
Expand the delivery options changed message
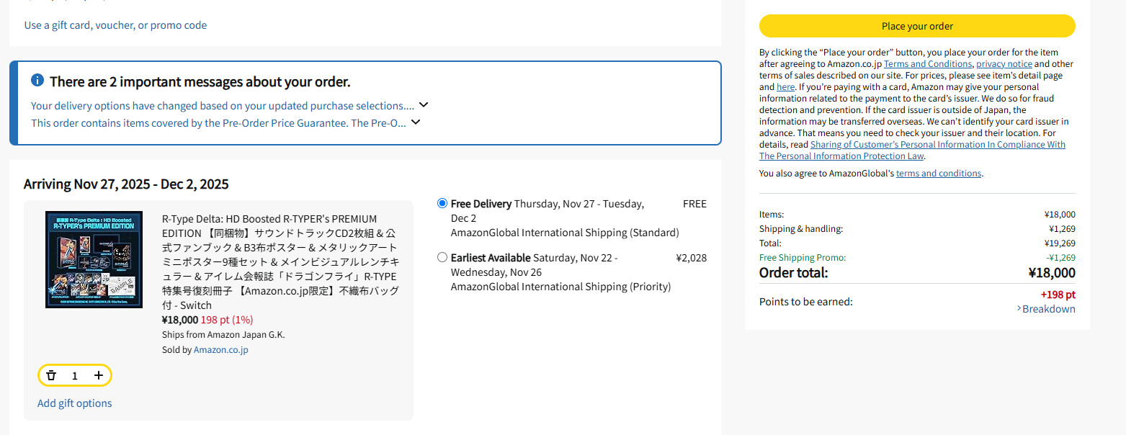[x=424, y=105]
